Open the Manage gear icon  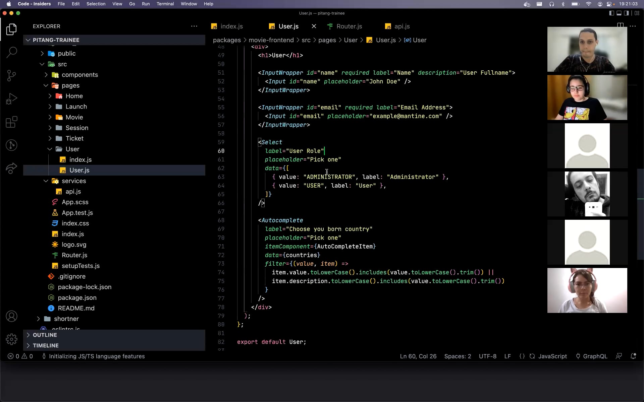[11, 339]
